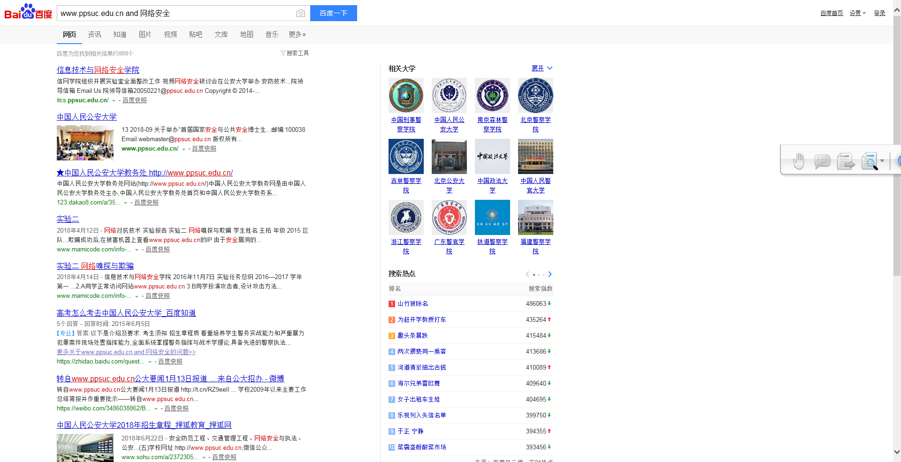Click the 北京警察学院 emblem
The width and height of the screenshot is (901, 462).
[535, 95]
